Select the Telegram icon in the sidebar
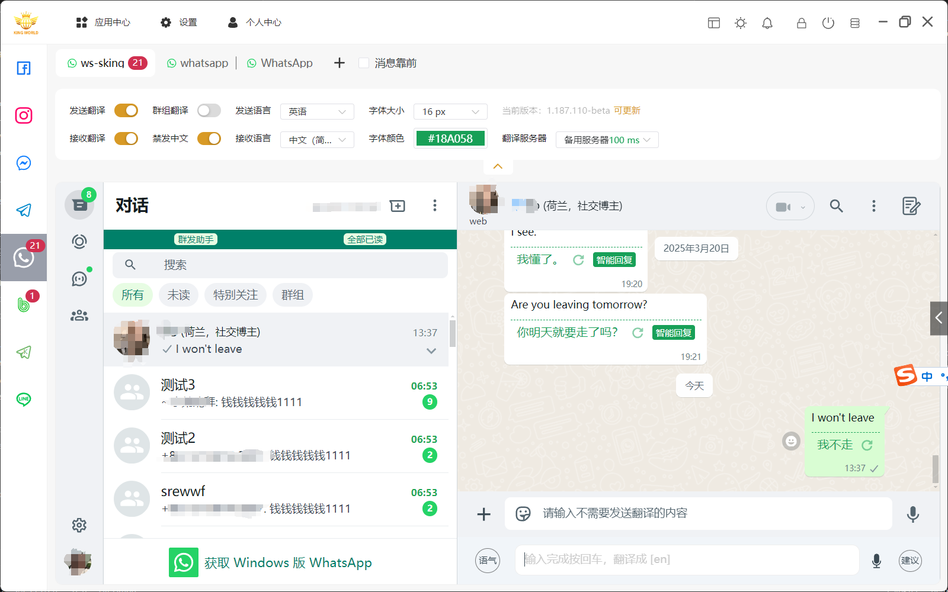The height and width of the screenshot is (592, 948). (24, 210)
